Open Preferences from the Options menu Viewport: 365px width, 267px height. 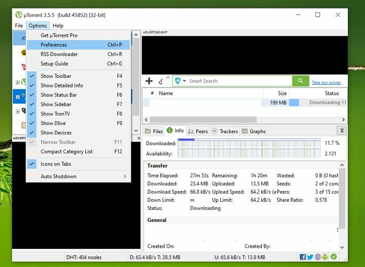point(79,45)
